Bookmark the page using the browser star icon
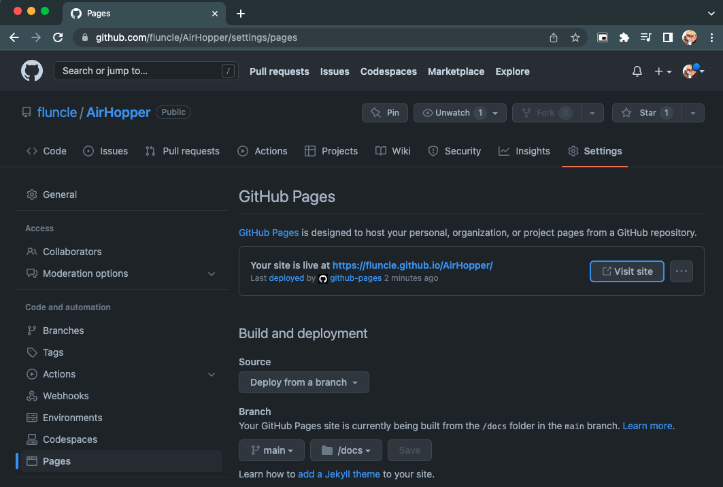723x487 pixels. [x=575, y=37]
